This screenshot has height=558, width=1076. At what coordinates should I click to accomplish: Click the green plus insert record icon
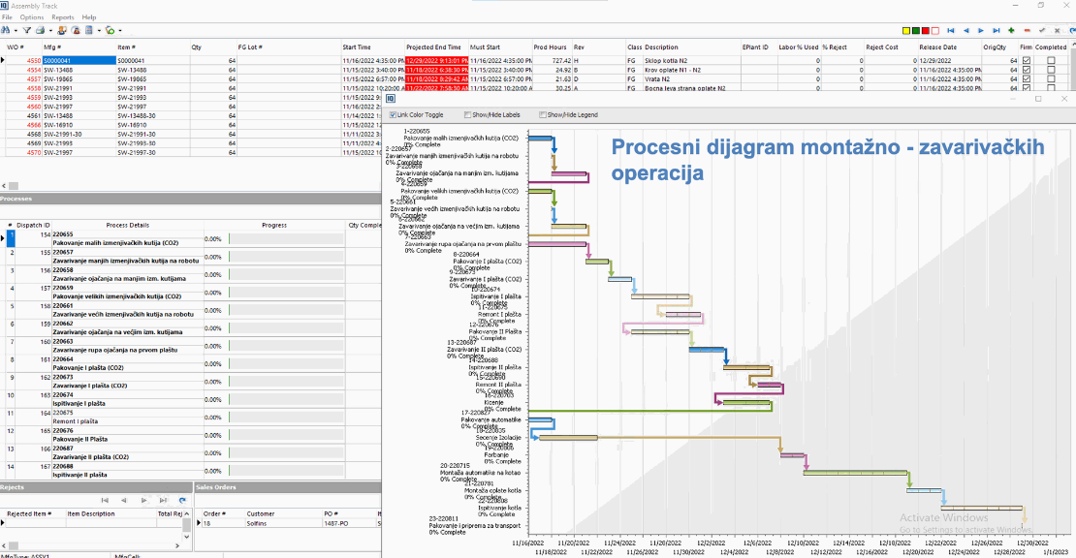point(1012,31)
